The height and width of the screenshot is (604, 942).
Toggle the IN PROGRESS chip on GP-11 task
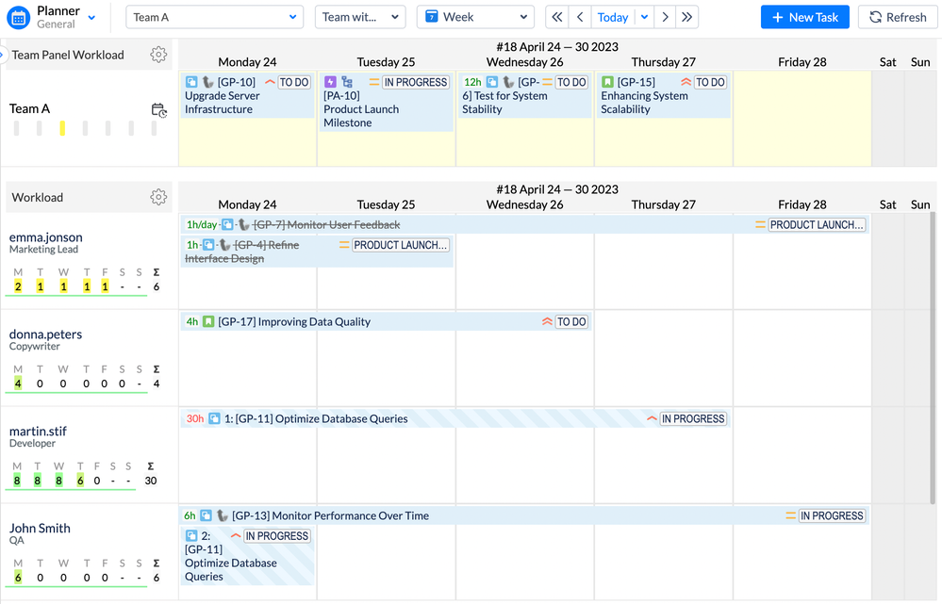[694, 418]
